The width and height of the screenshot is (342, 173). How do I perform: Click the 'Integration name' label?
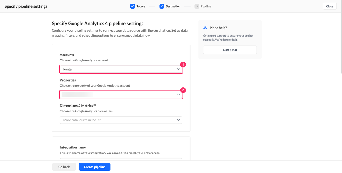tap(73, 147)
